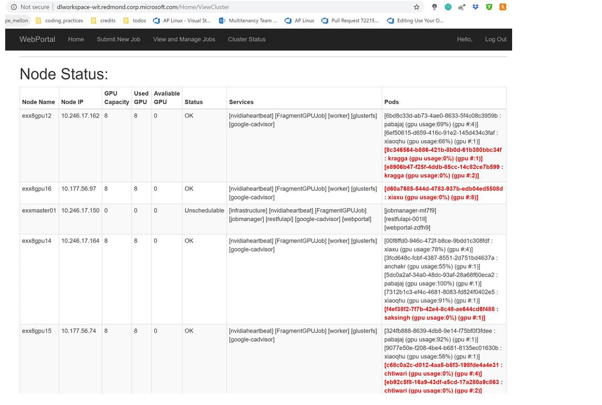This screenshot has height=405, width=602.
Task: Open the orange extension icon in the toolbar
Action: click(503, 7)
